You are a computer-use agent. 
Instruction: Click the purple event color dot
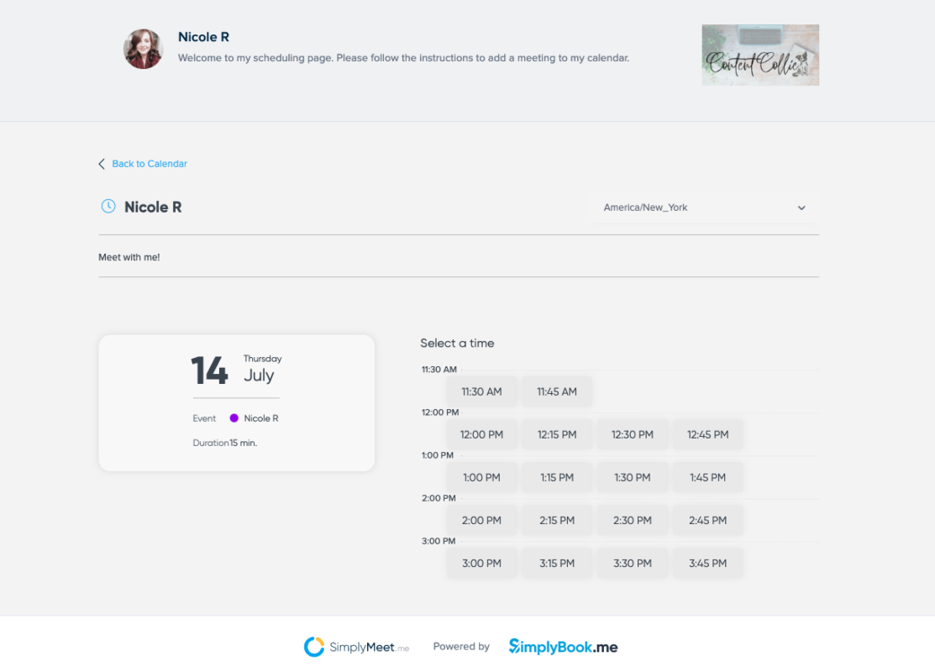(x=234, y=418)
